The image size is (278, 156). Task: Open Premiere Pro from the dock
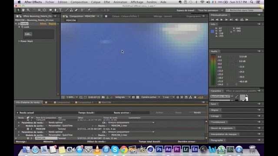(x=177, y=149)
